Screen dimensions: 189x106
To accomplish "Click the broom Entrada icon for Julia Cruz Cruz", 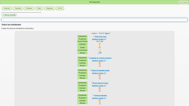I will (100, 44).
